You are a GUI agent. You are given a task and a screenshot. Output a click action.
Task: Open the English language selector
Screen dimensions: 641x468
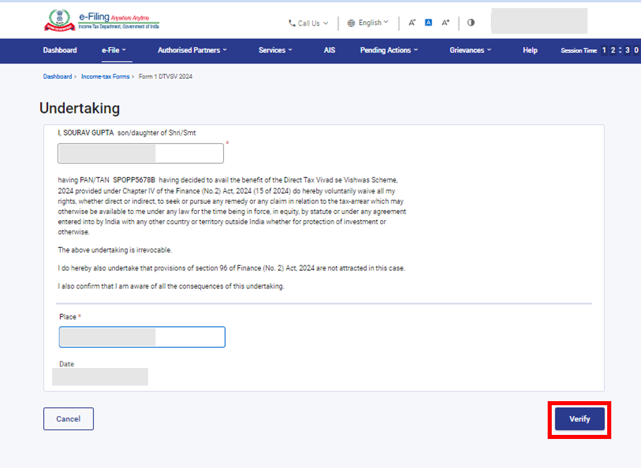click(368, 23)
